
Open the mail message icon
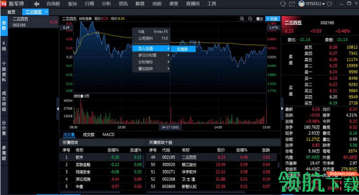(292, 4)
